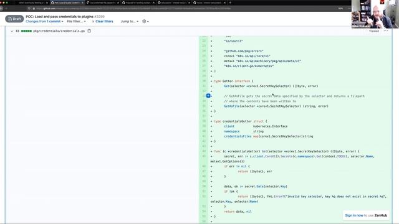Click the 'POC: Load and pass credentials to plugins' title
Screen dimensions: 399x224
60,17
